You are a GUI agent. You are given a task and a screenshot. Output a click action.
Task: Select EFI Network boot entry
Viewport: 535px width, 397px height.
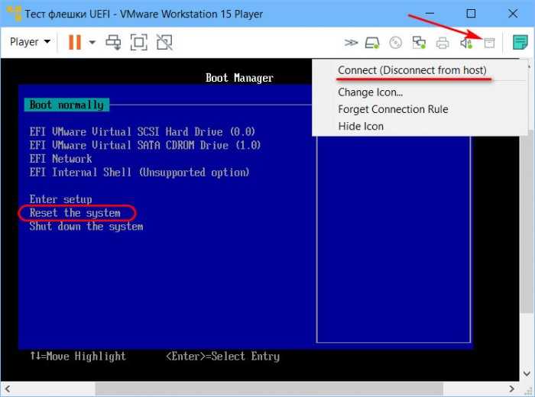pyautogui.click(x=60, y=159)
